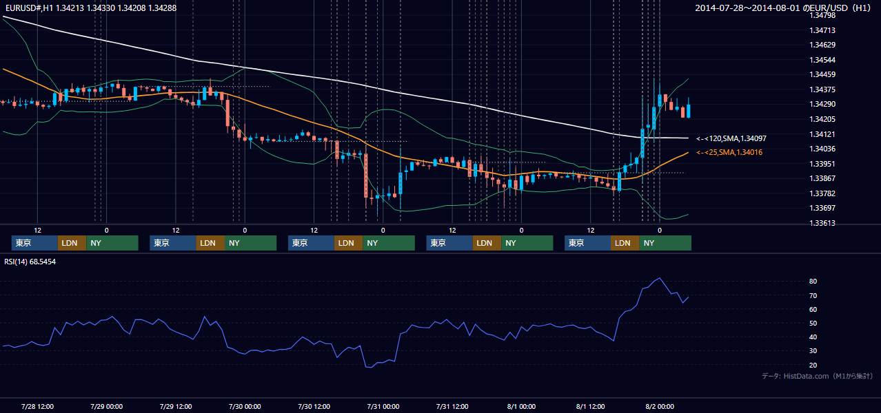Screen dimensions: 881x413
Task: Select the 120 SMA 1.34097 label
Action: coord(731,138)
